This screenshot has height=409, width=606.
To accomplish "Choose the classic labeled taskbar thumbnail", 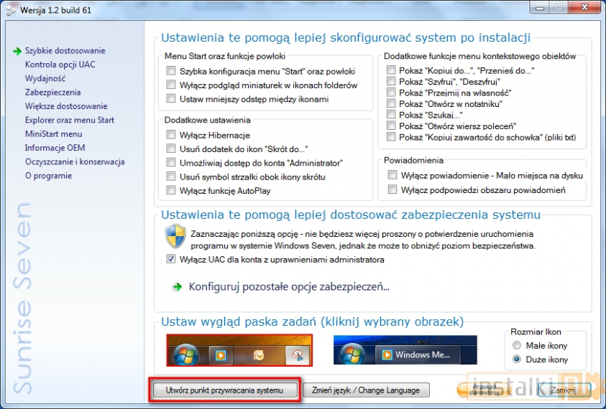I will click(x=405, y=349).
